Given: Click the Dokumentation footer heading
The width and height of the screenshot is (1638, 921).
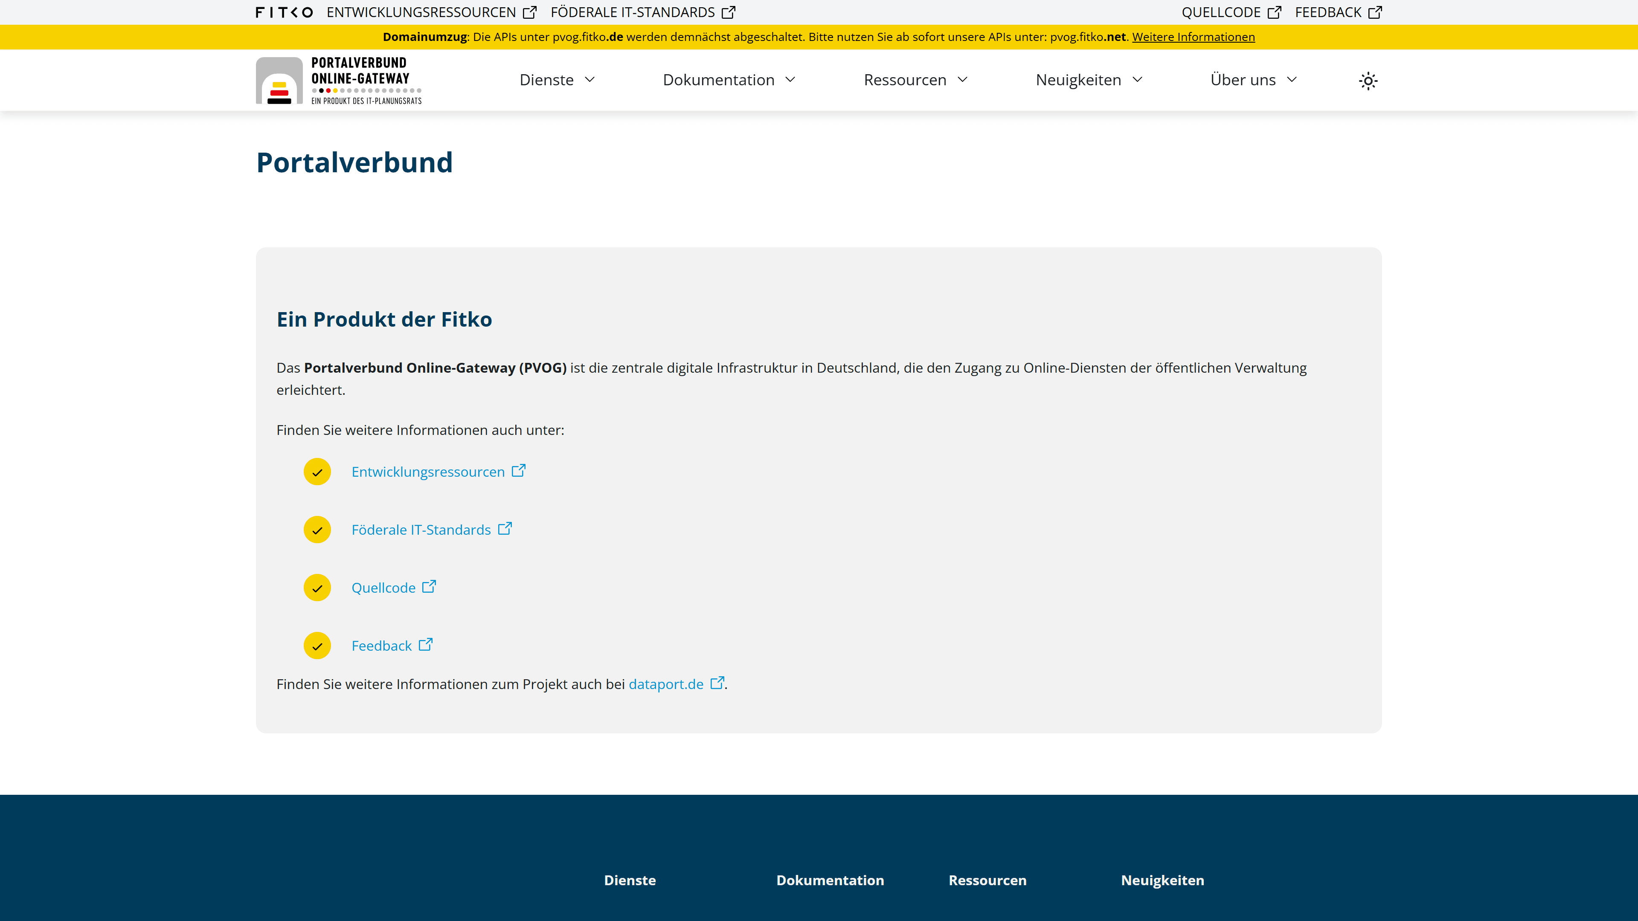Looking at the screenshot, I should pyautogui.click(x=830, y=880).
